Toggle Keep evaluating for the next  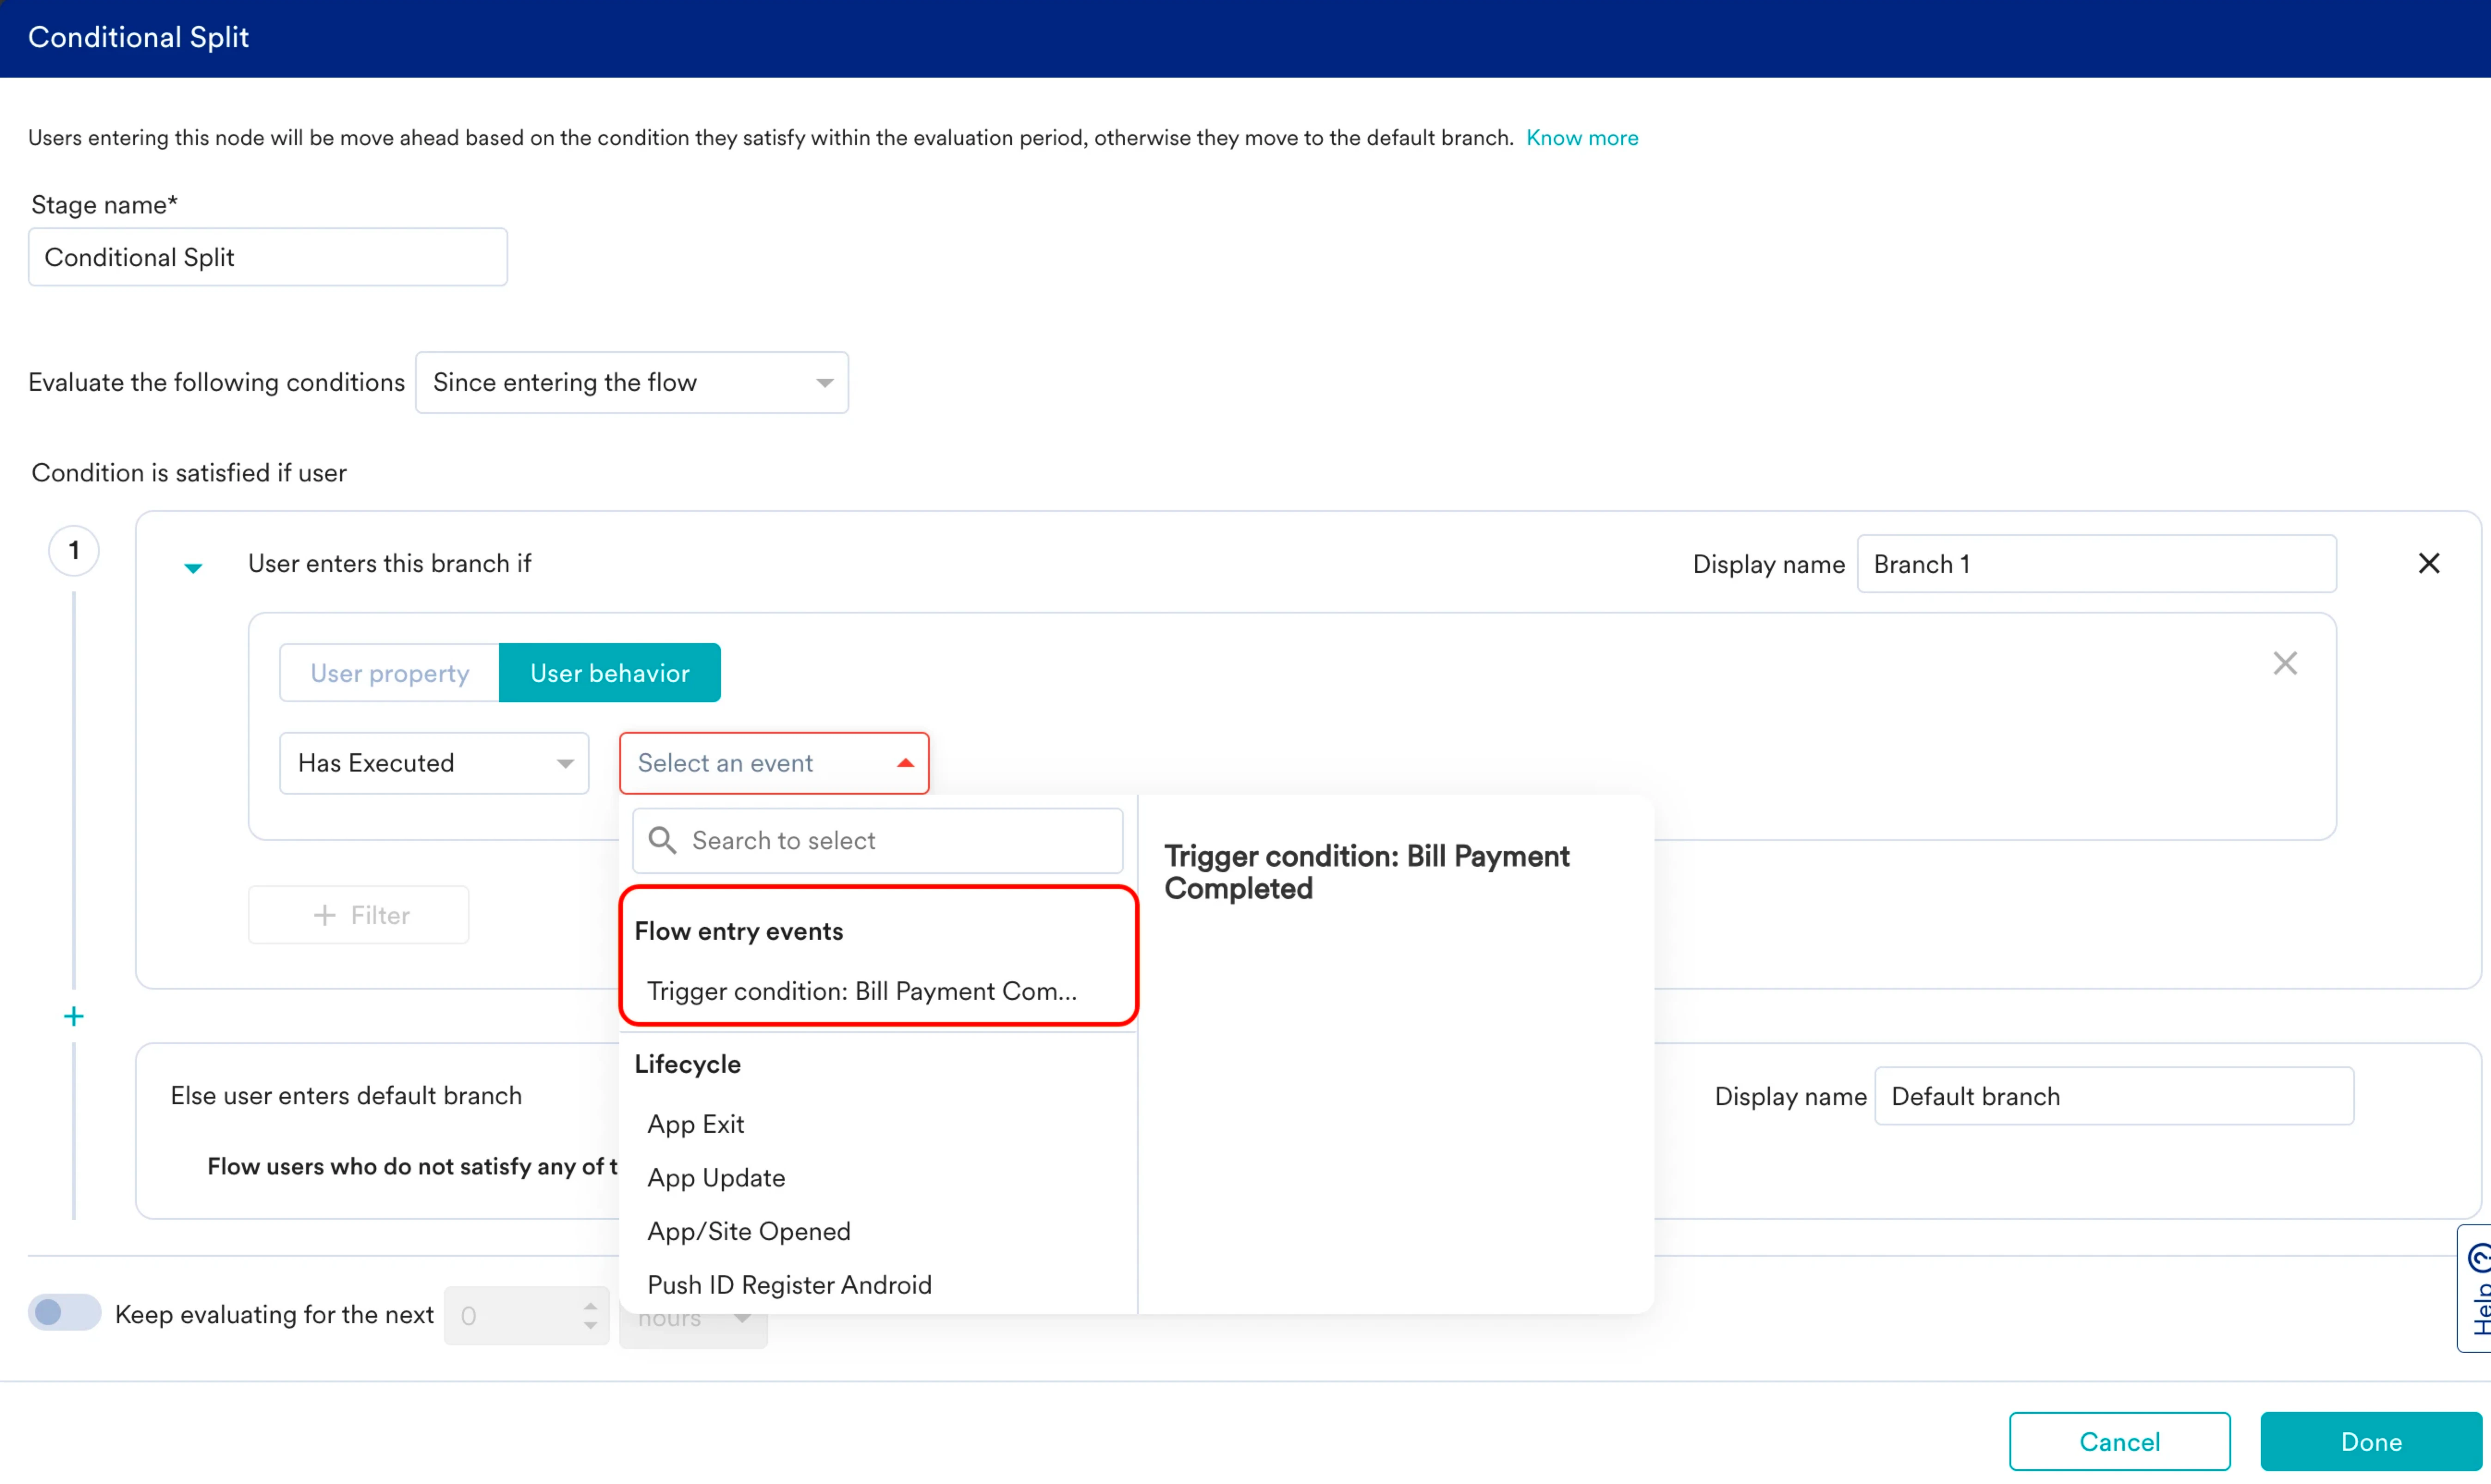[x=64, y=1312]
